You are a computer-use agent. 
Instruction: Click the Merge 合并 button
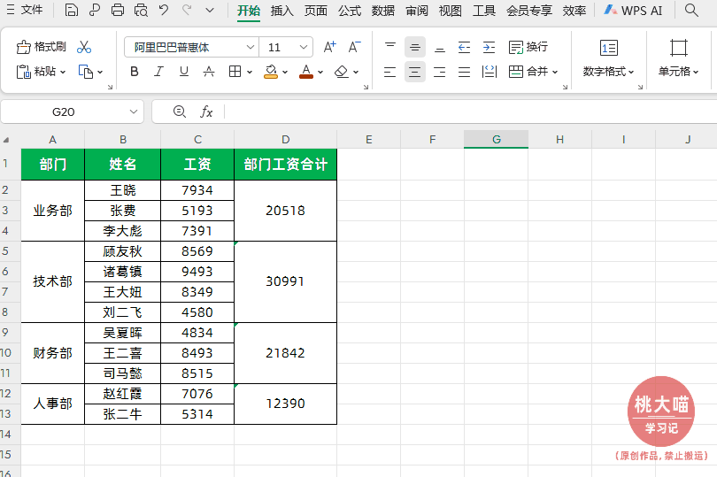tap(528, 72)
